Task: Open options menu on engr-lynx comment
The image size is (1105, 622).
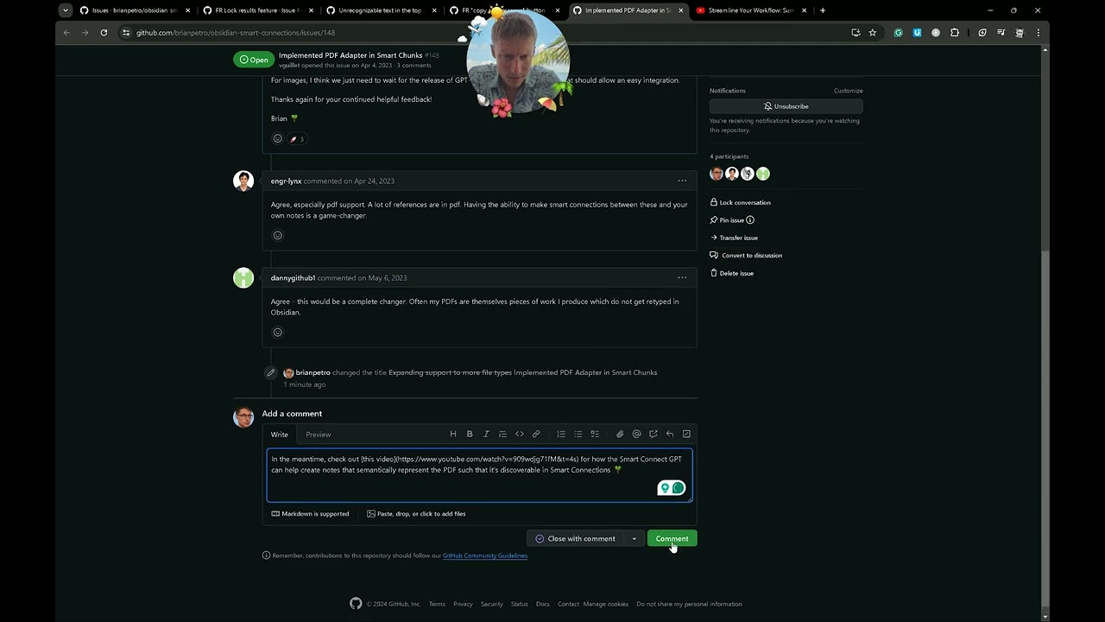Action: tap(682, 181)
